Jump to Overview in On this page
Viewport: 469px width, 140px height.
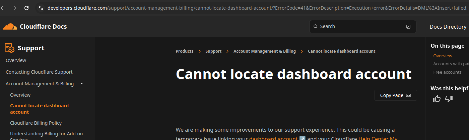[443, 56]
